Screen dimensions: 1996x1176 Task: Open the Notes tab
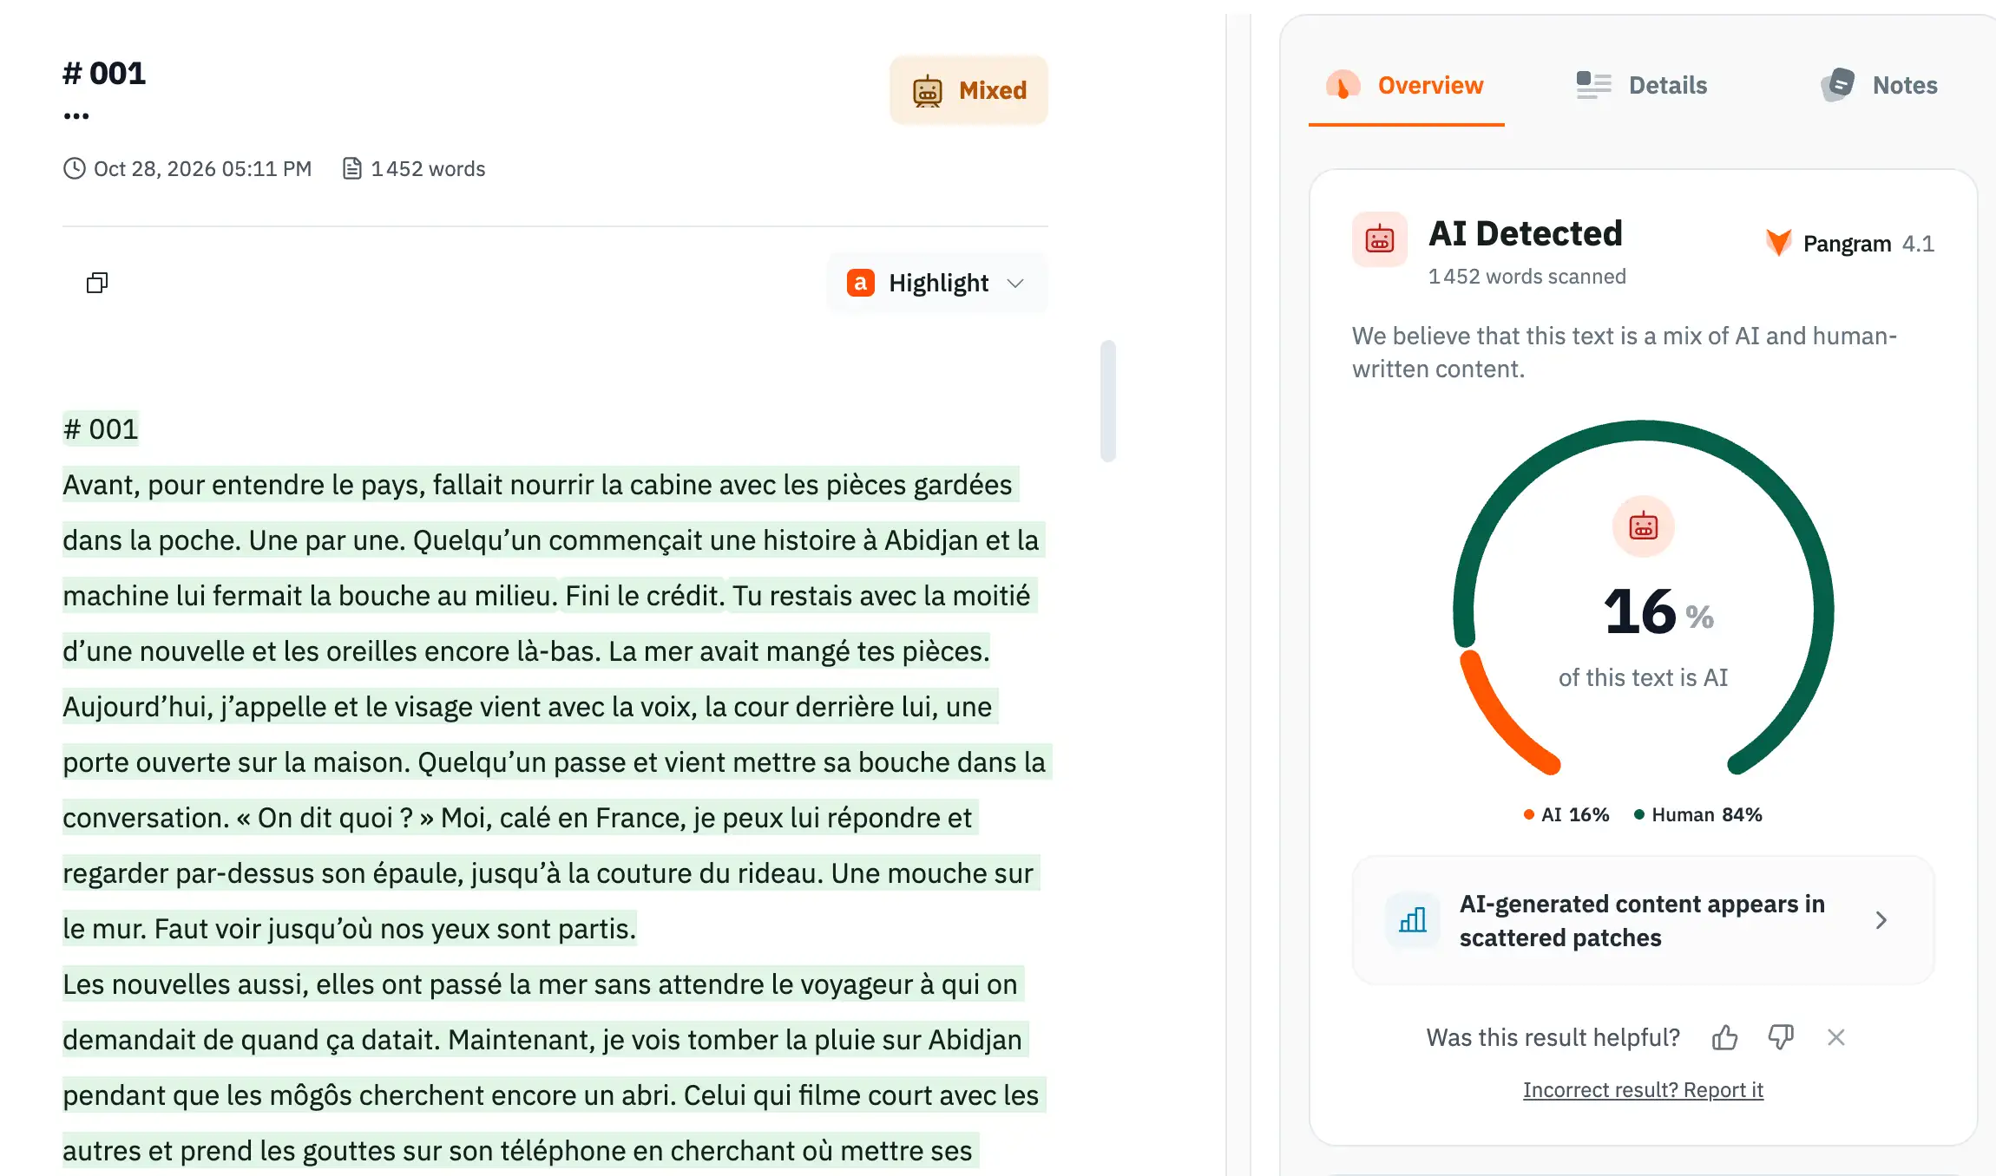[1879, 85]
